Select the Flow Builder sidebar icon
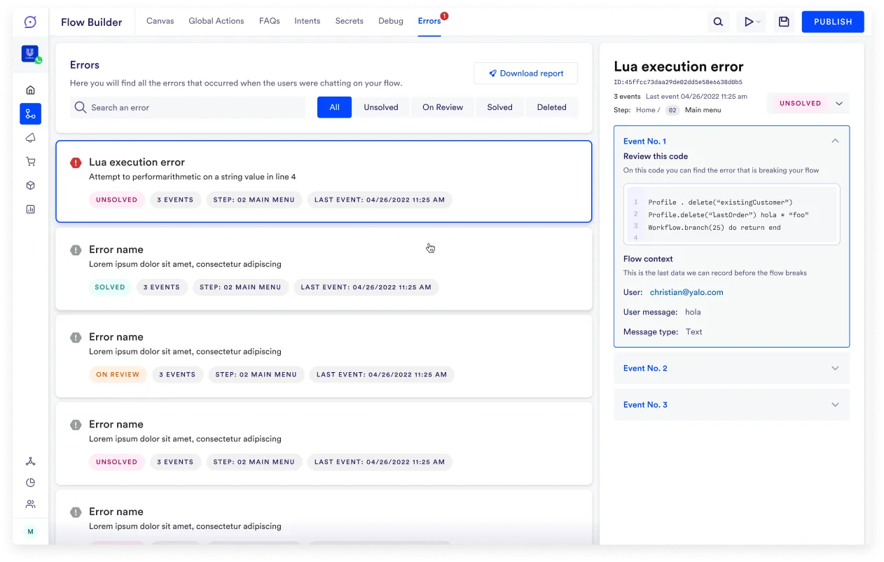Screen dimensions: 884x562 (x=30, y=114)
